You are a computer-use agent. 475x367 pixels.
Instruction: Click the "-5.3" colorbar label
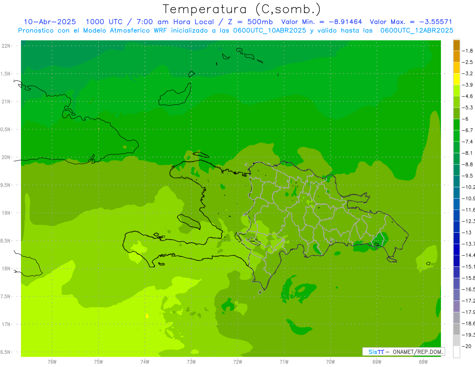click(467, 107)
